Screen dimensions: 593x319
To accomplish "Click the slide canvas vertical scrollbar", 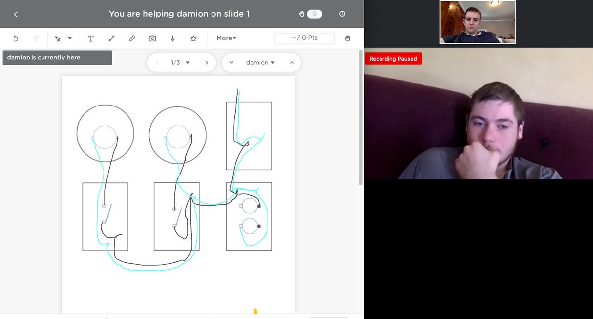I will (360, 117).
